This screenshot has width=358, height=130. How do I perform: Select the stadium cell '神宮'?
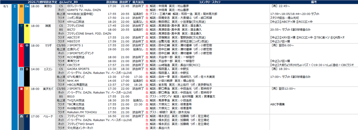pos(48,26)
